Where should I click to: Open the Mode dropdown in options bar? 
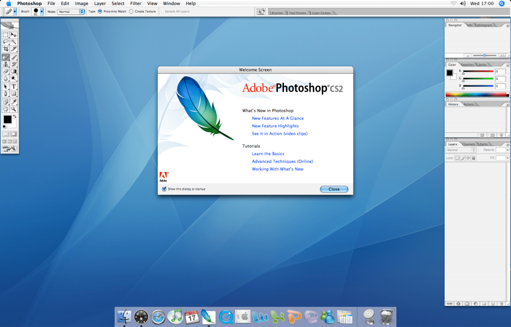click(71, 11)
